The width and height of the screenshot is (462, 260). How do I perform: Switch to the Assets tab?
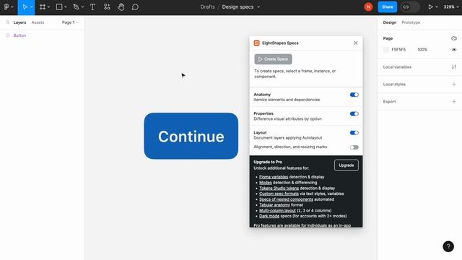(38, 22)
